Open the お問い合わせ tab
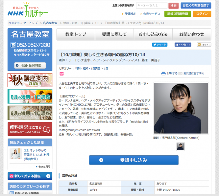Screen dimensions: 219x196 (192, 34)
